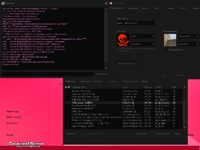Open the skull logo dropdown
Screen dimensions: 200x150
(143, 36)
